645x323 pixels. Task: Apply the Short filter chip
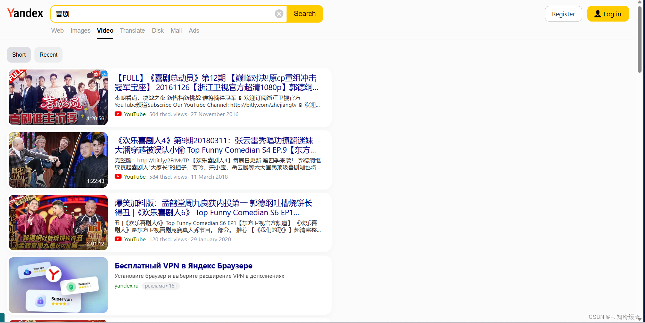click(19, 55)
